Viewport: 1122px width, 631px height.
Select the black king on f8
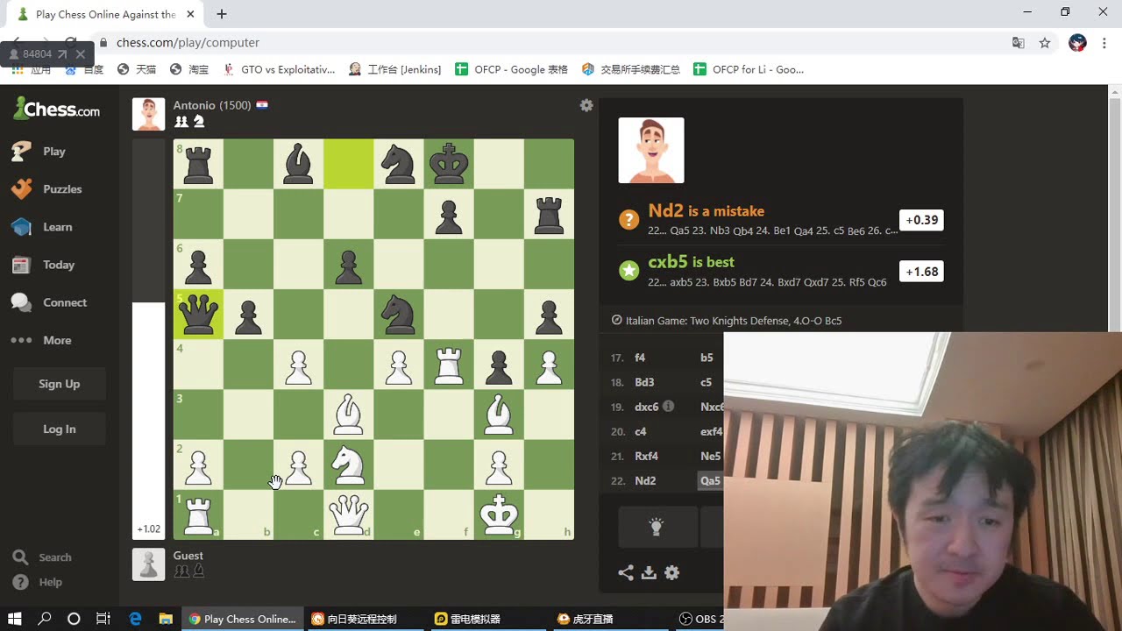pos(449,164)
